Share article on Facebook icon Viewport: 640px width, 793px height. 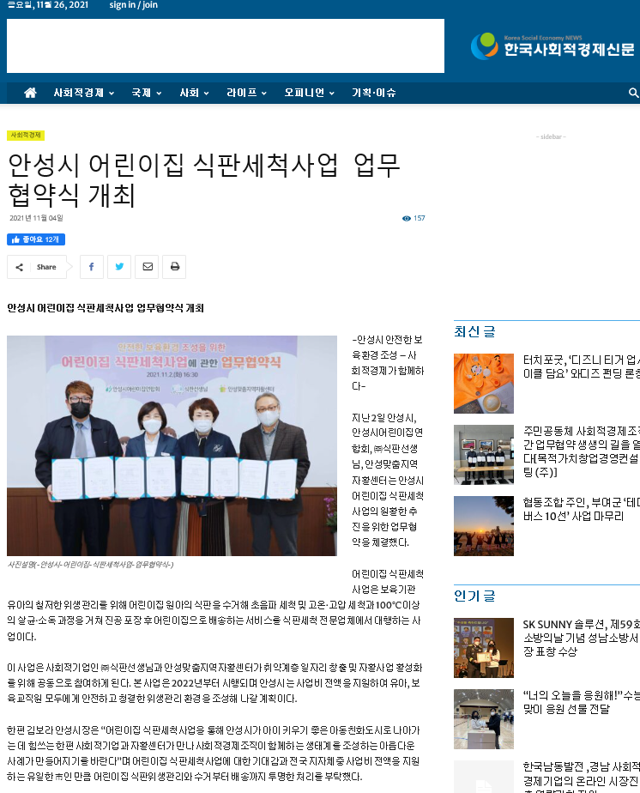coord(92,267)
